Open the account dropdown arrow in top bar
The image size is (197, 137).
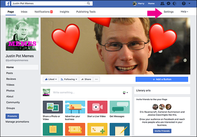(189, 4)
